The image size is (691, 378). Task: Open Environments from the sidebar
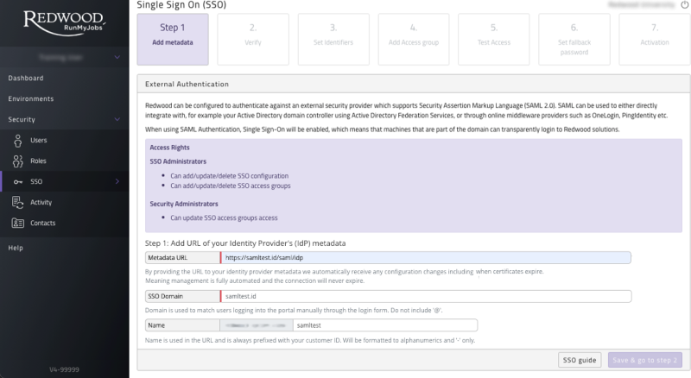click(31, 98)
